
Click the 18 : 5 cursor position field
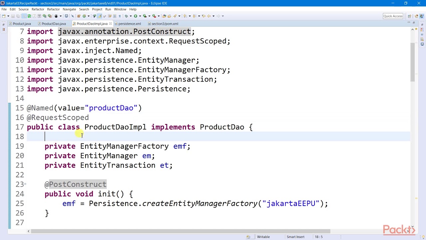click(x=319, y=237)
